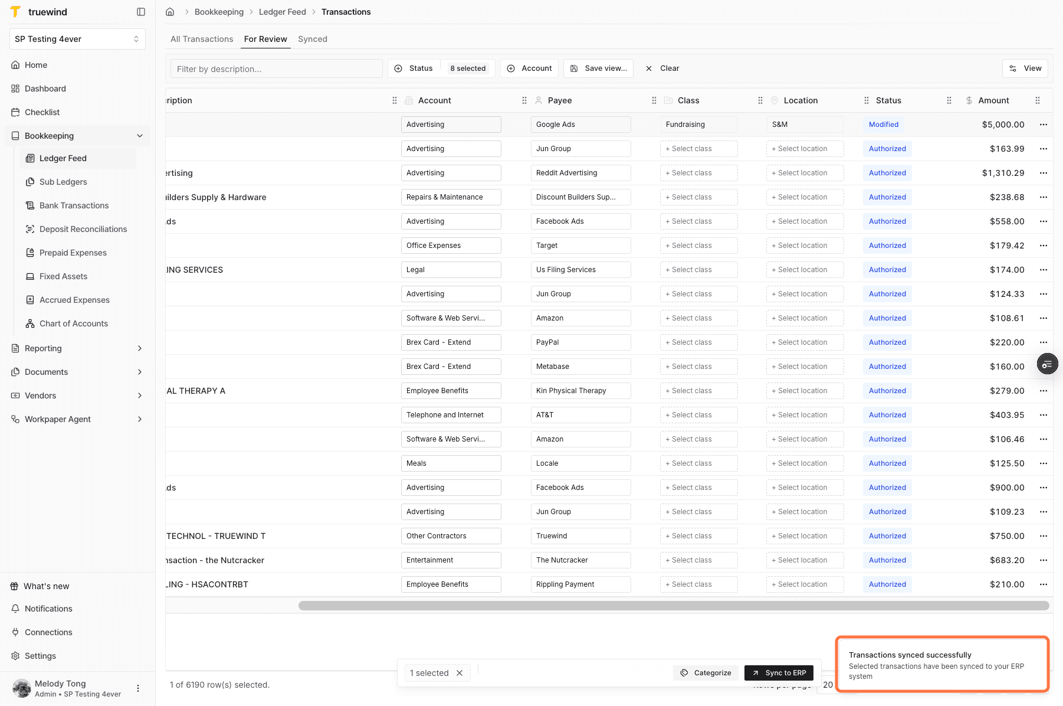Open the Account filter dropdown
This screenshot has width=1063, height=706.
(530, 68)
